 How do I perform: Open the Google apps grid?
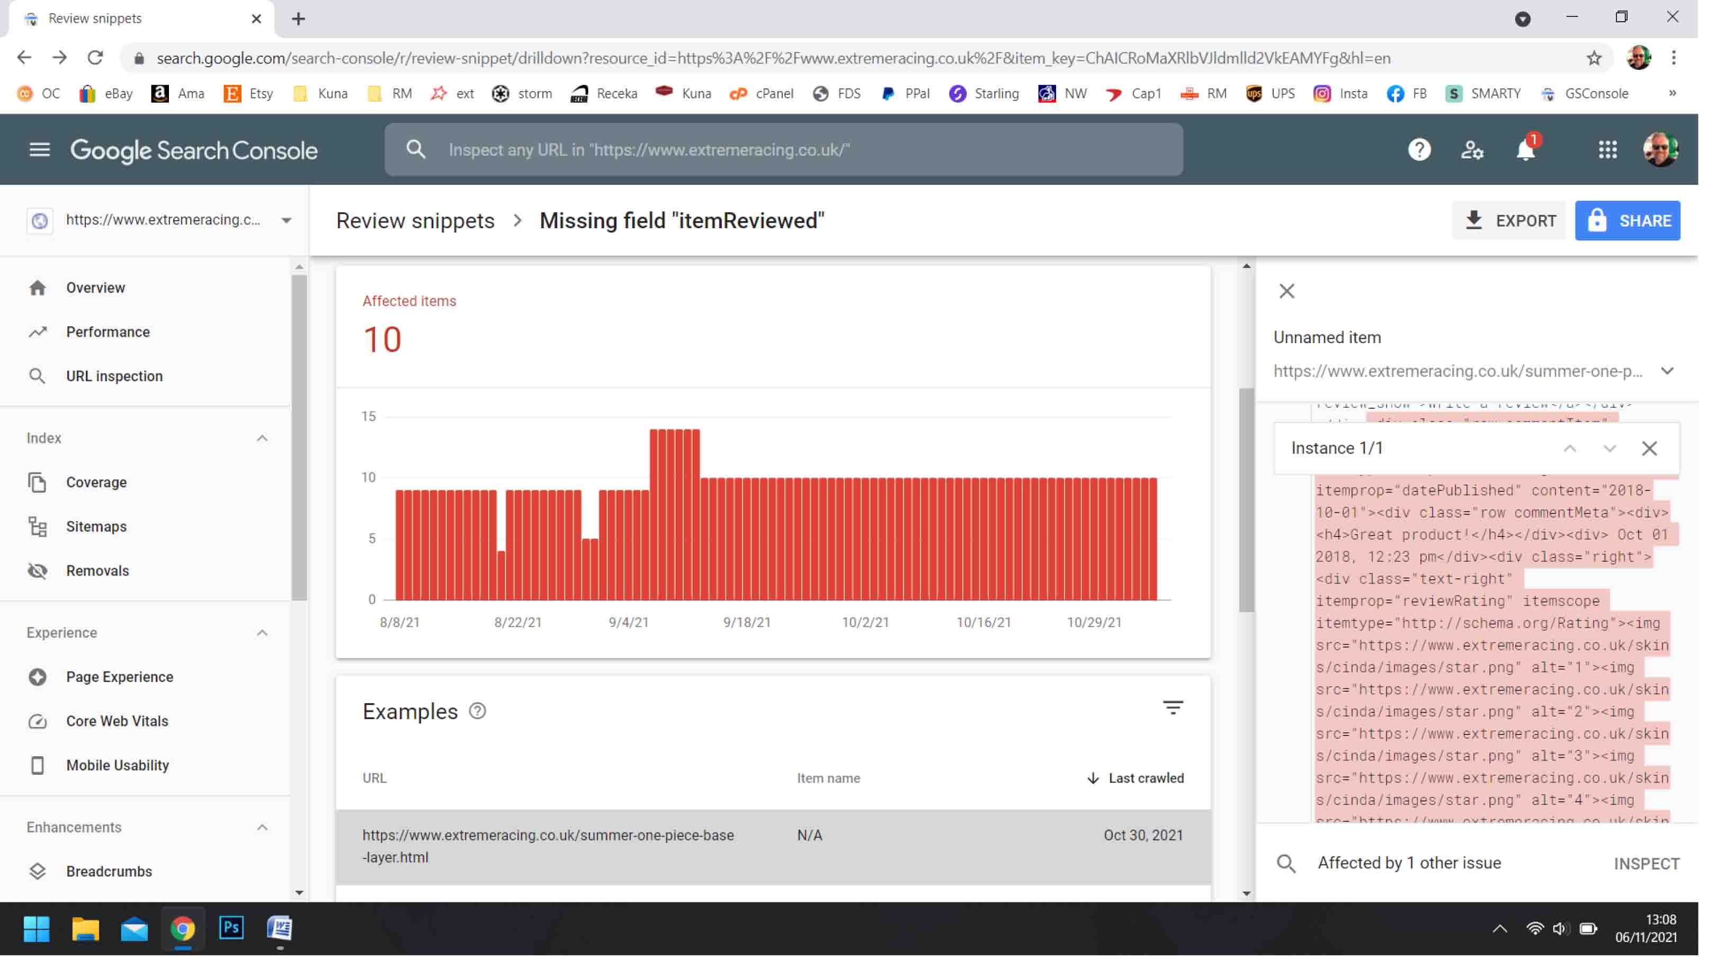pos(1608,149)
